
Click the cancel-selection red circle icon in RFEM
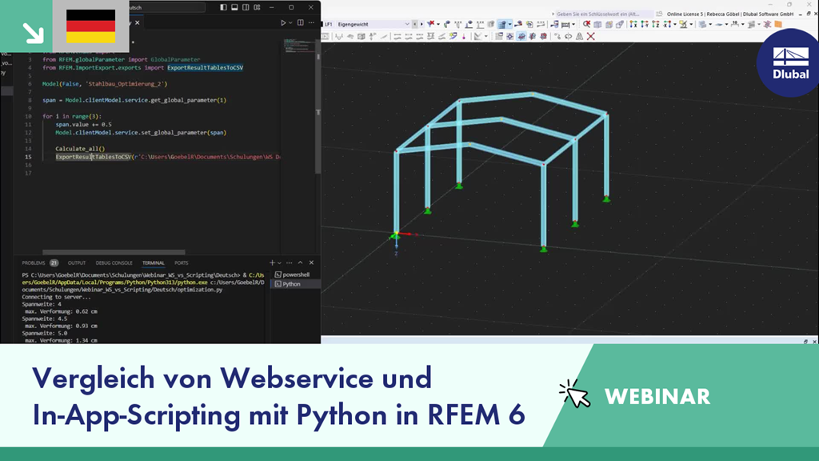point(586,24)
